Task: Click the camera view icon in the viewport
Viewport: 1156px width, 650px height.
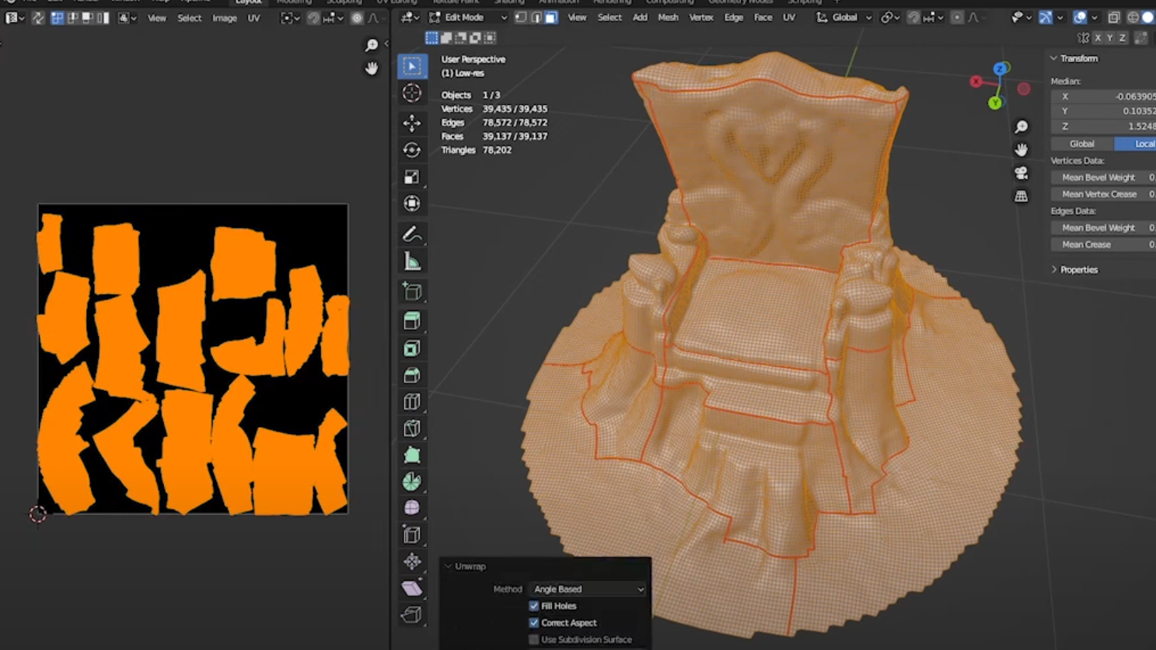Action: coord(1021,173)
